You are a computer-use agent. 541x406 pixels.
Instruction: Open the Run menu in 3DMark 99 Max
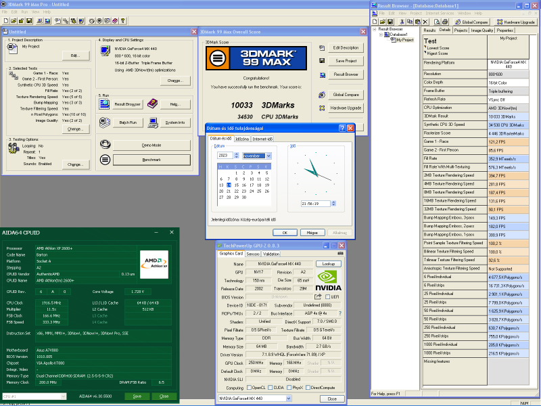point(24,12)
